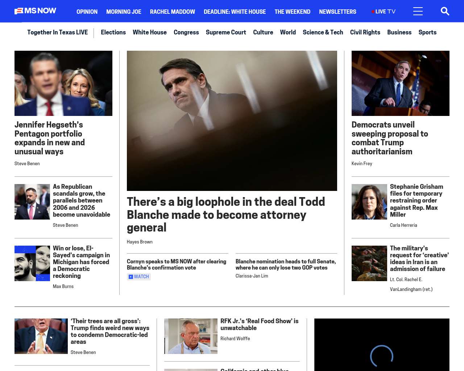This screenshot has width=464, height=371.
Task: Select the Culture topic tab
Action: tap(263, 32)
